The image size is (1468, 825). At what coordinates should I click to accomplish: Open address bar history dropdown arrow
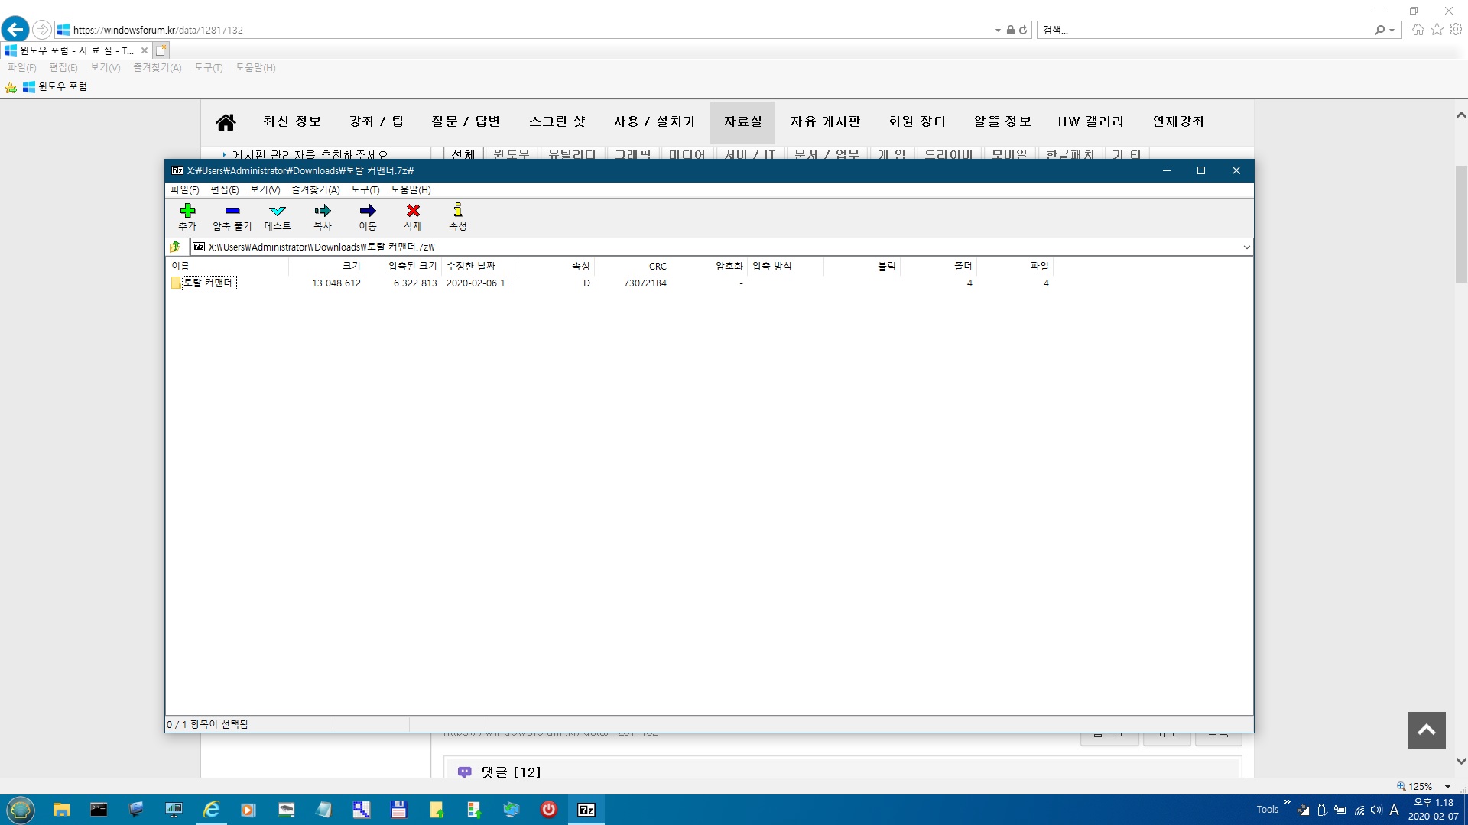coord(998,30)
